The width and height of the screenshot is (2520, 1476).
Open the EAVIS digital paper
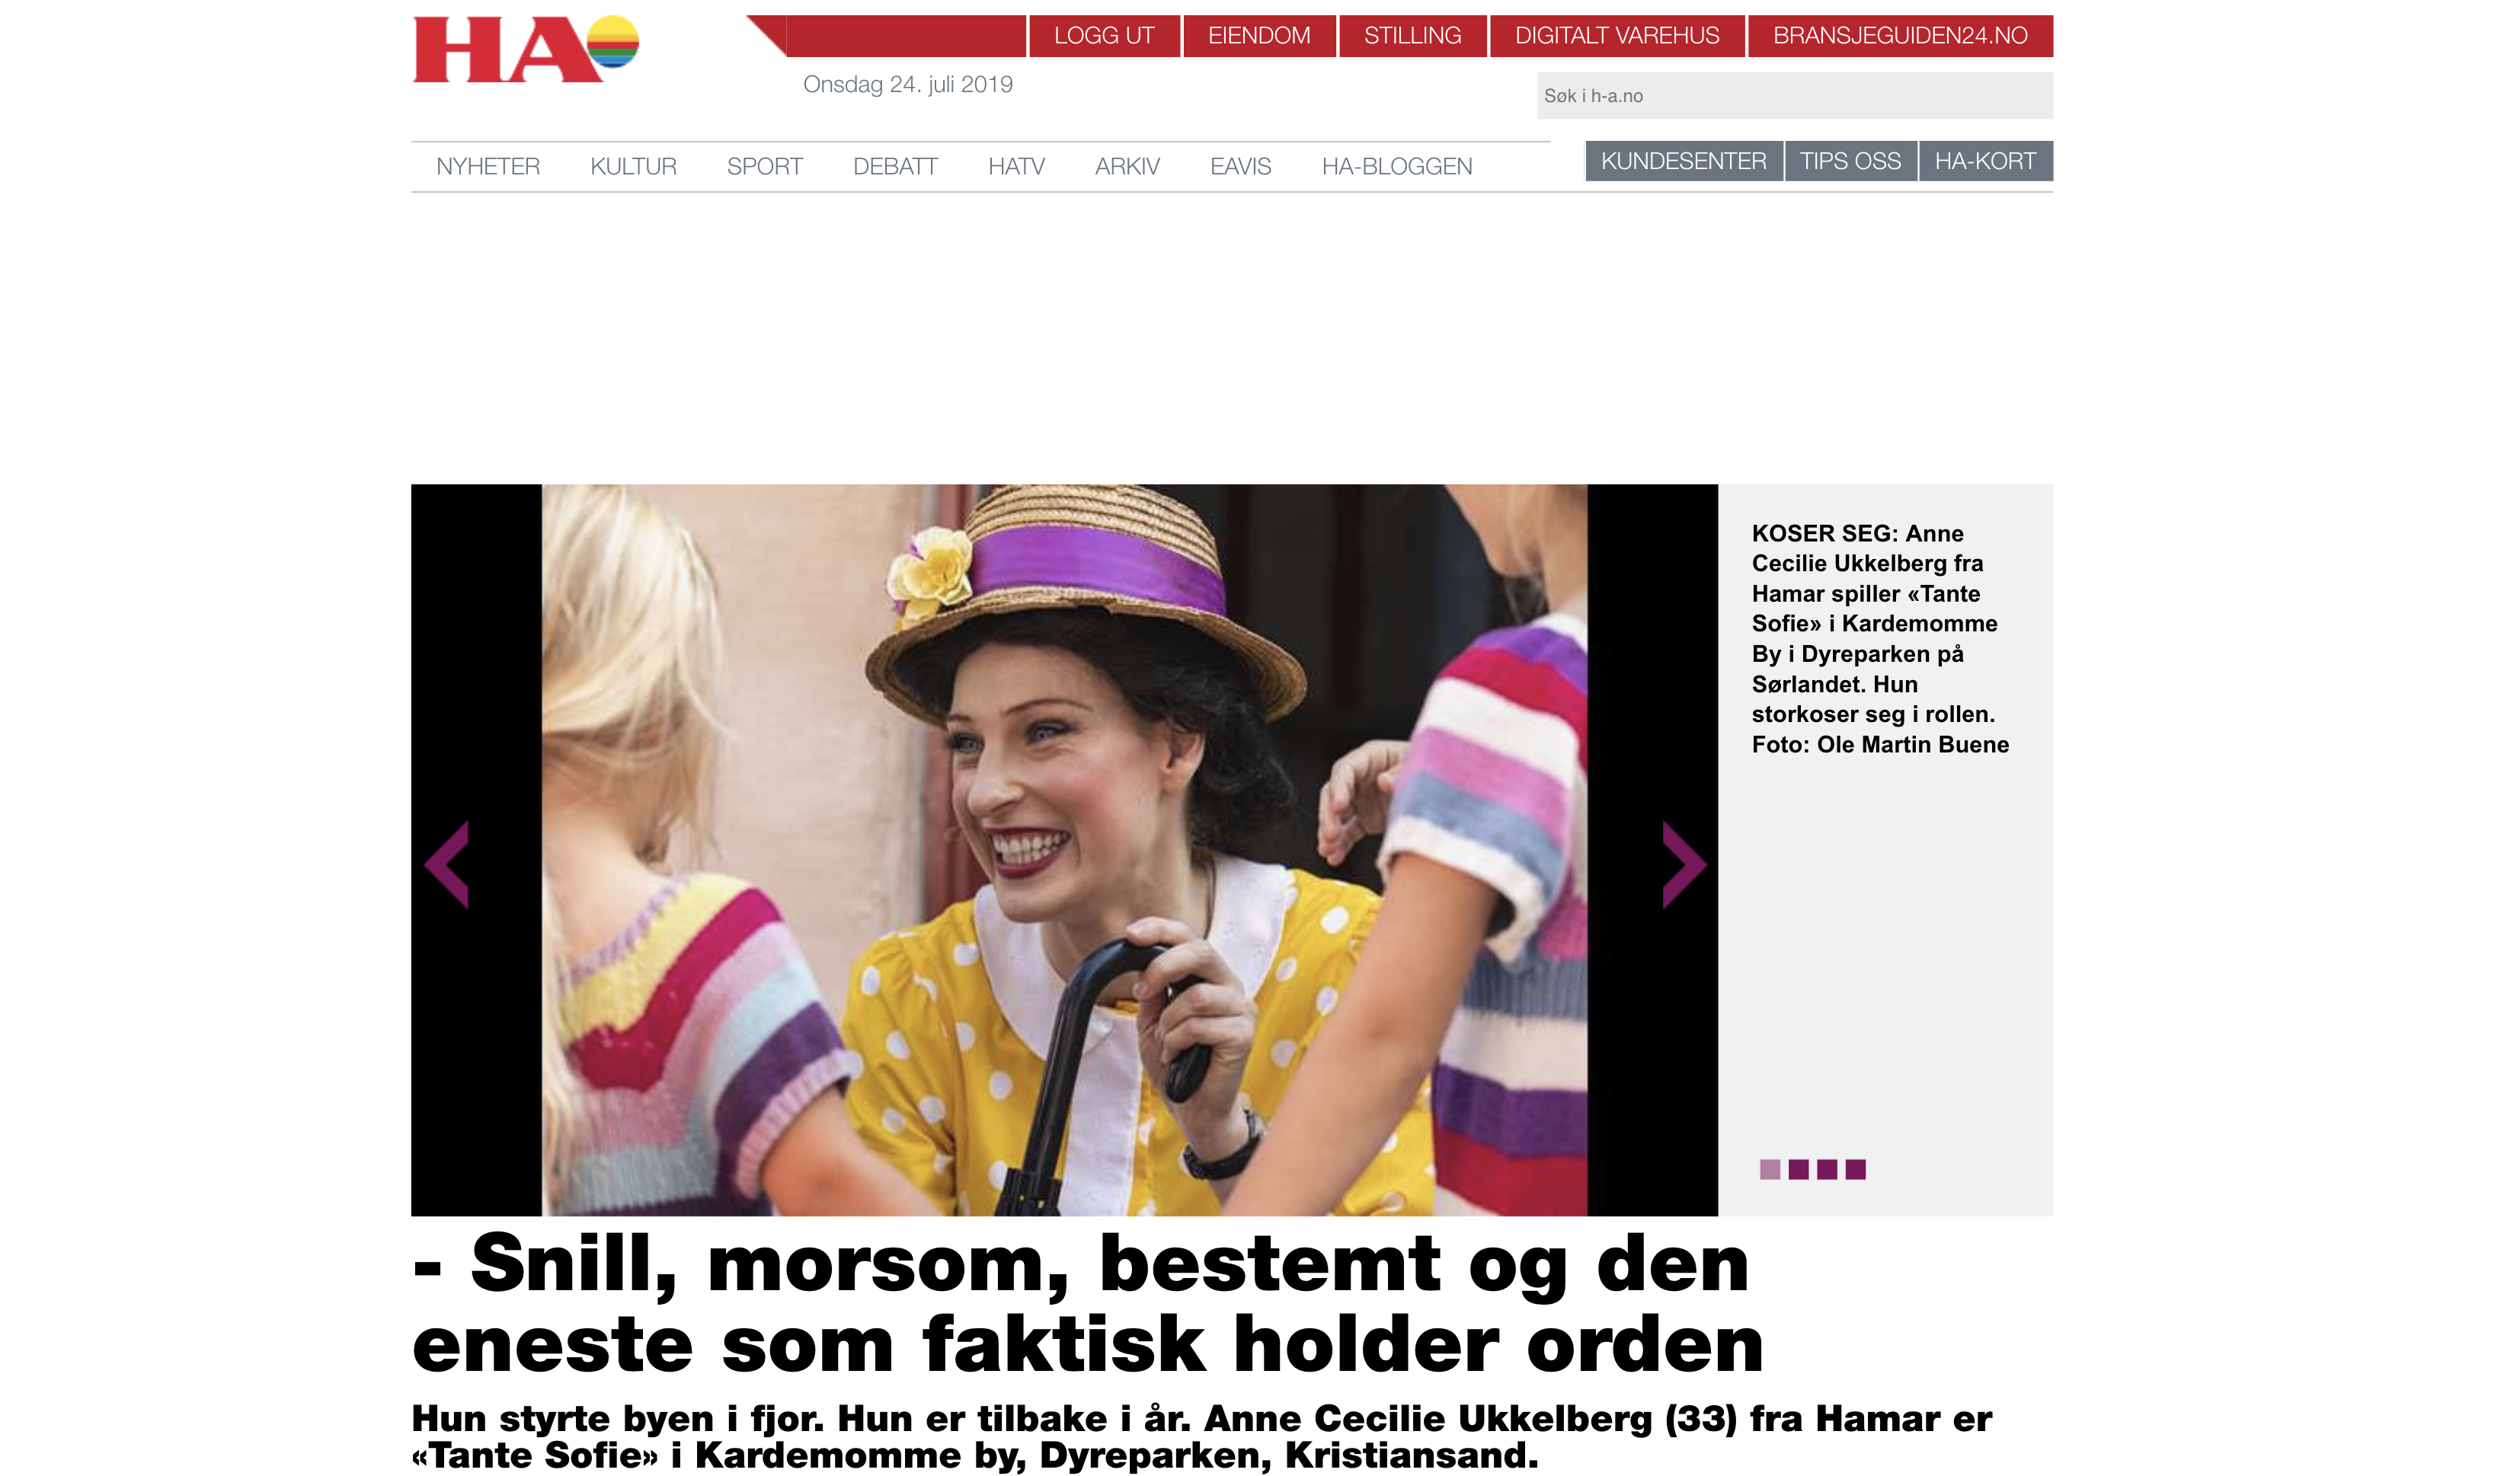click(x=1240, y=166)
